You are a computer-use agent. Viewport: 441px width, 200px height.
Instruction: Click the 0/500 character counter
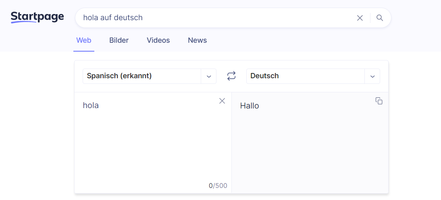[x=218, y=185]
